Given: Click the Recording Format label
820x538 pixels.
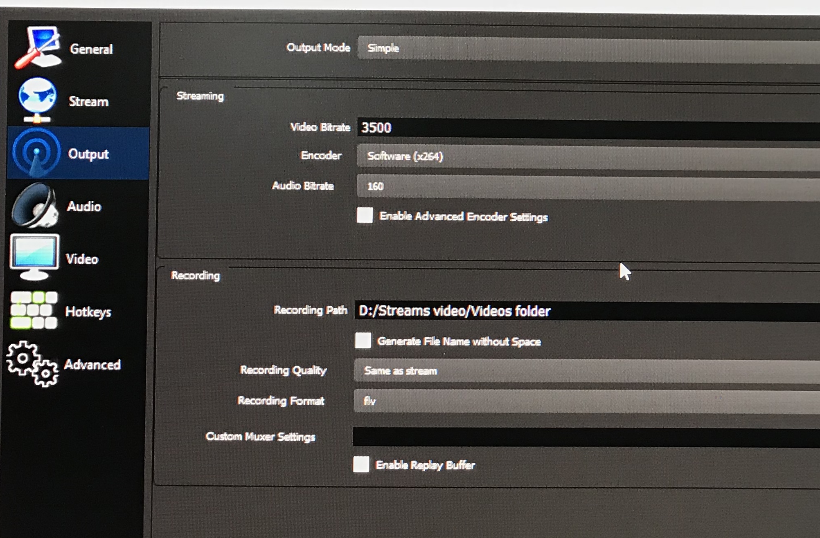Looking at the screenshot, I should [281, 401].
